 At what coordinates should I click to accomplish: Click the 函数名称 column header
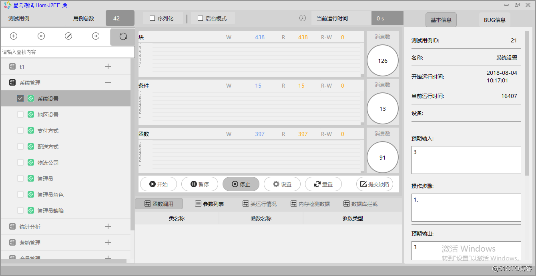(x=261, y=218)
